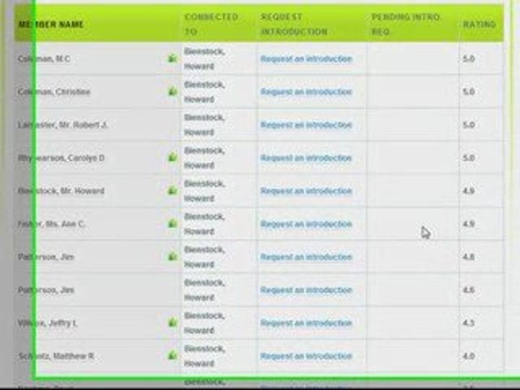Request an introduction to Schmitz, Matthew R
The image size is (520, 390).
pyautogui.click(x=305, y=356)
